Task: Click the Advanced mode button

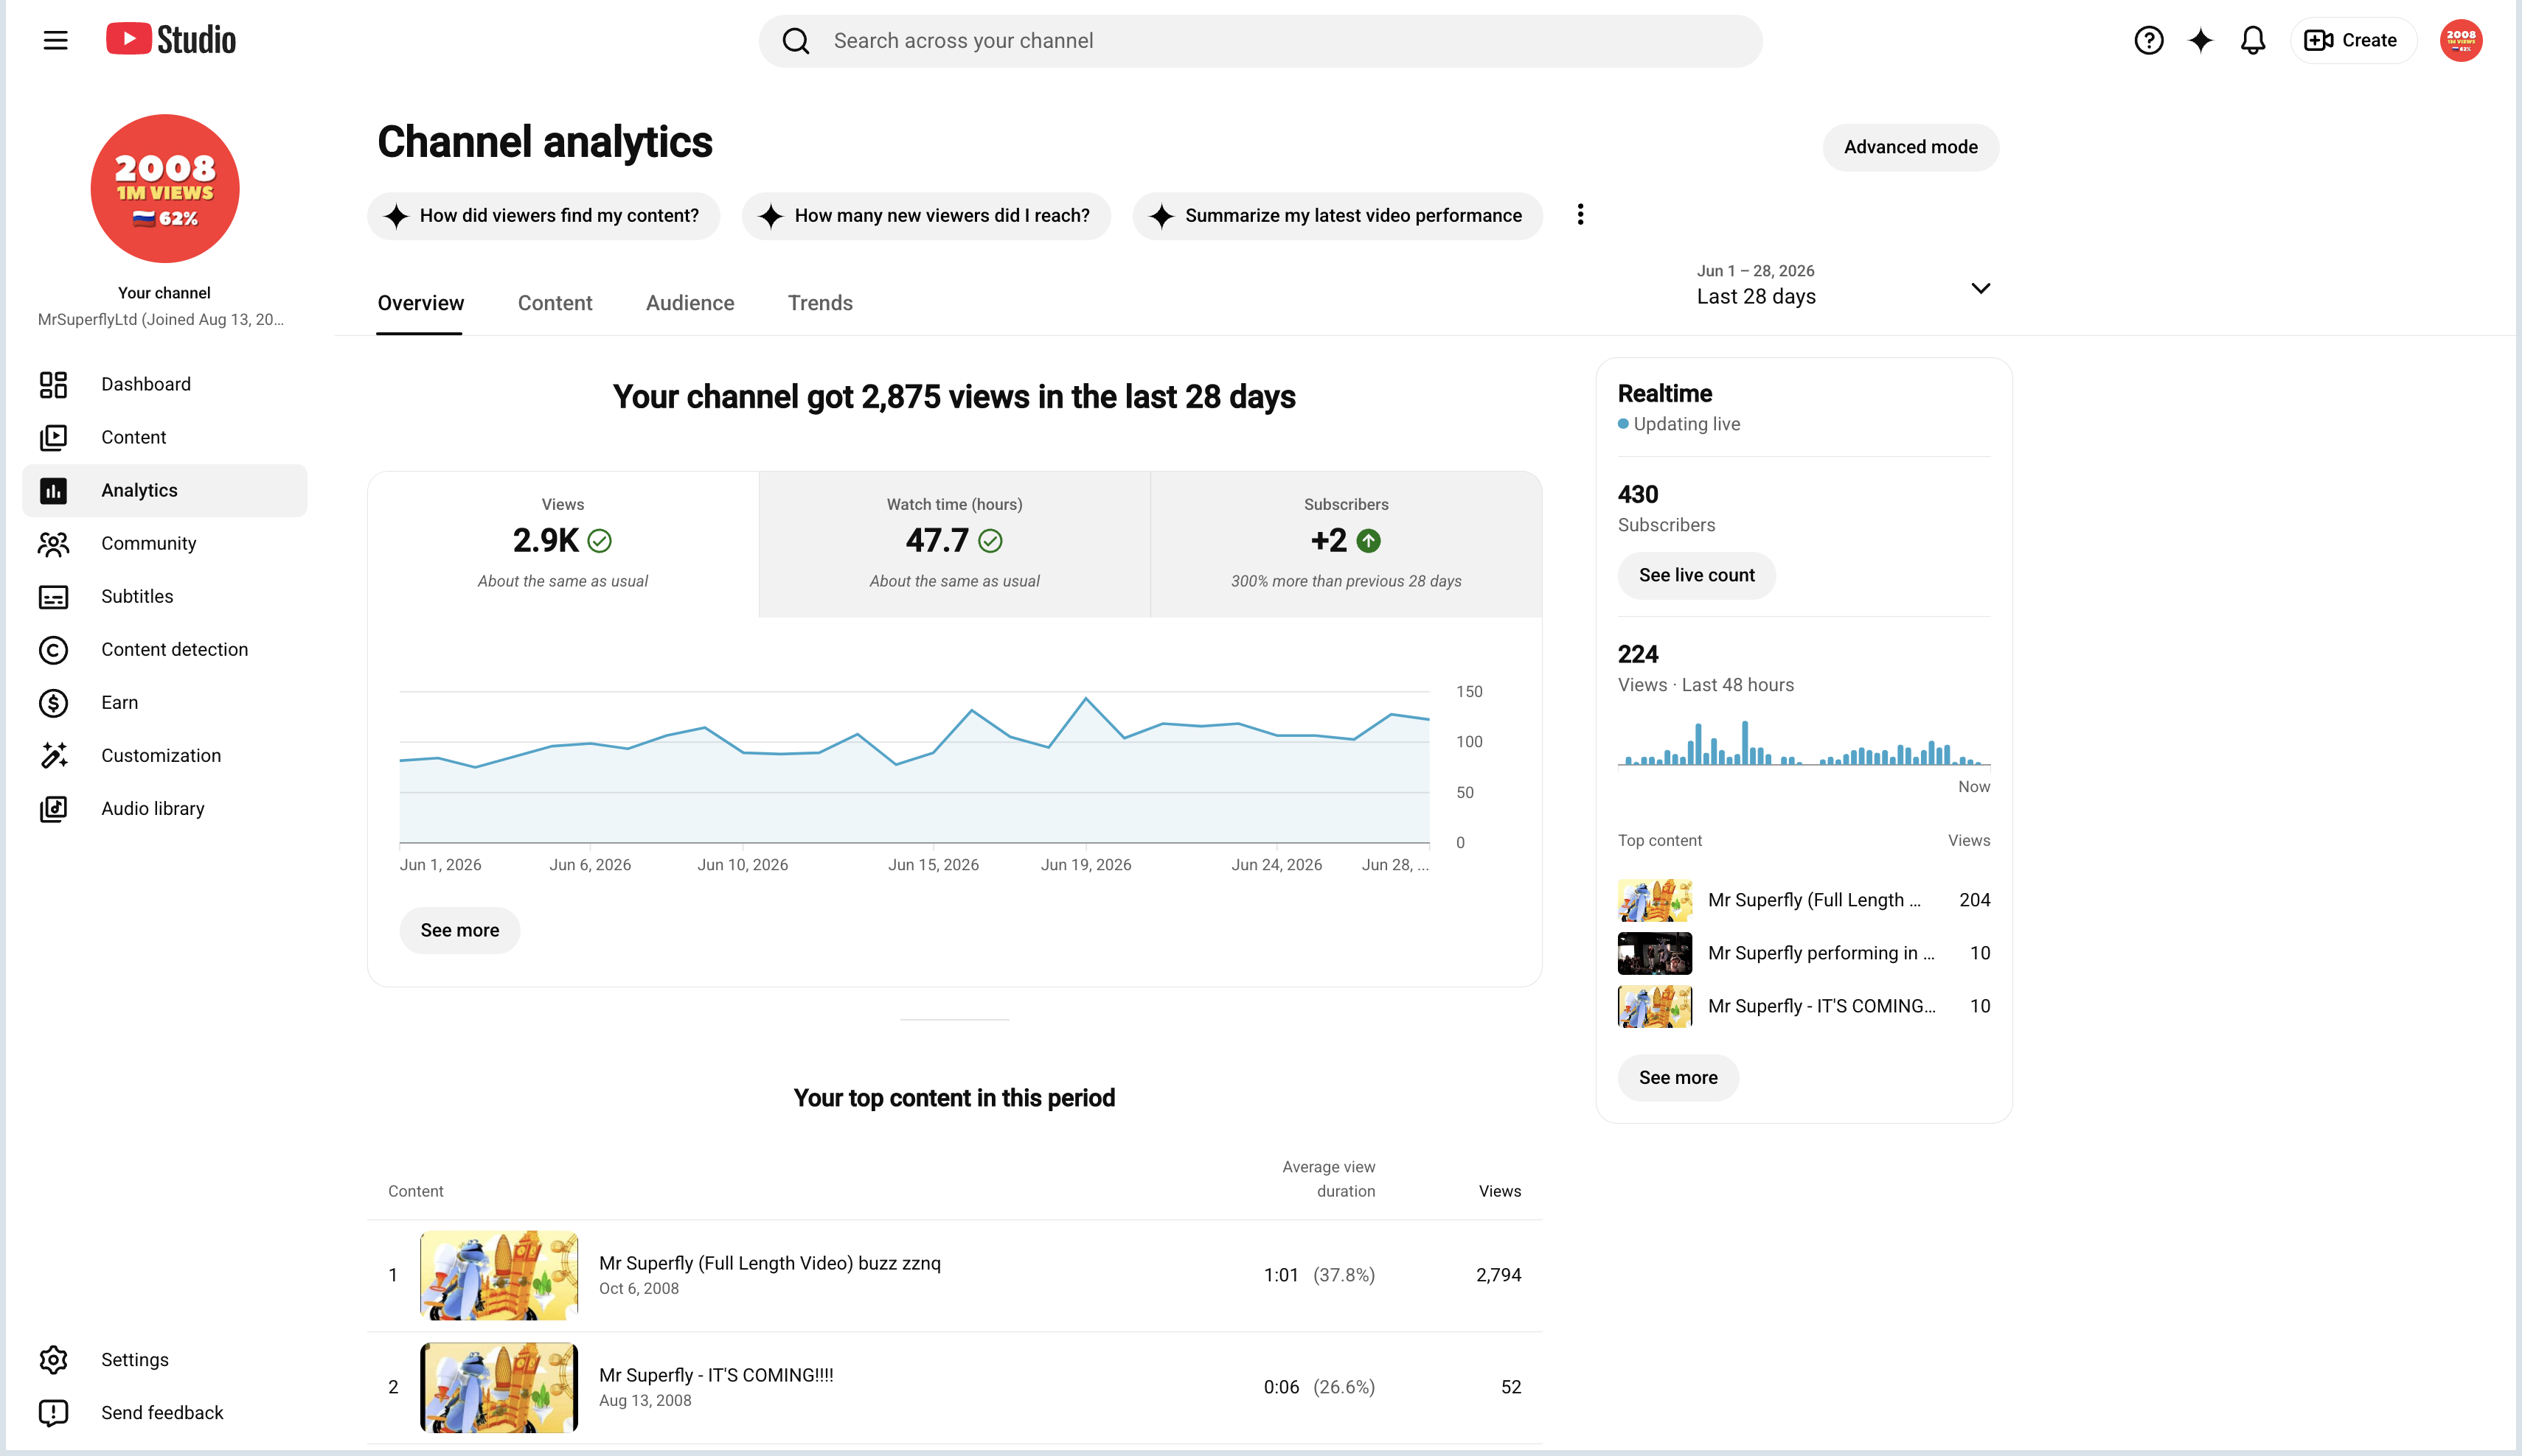Action: (x=1909, y=147)
